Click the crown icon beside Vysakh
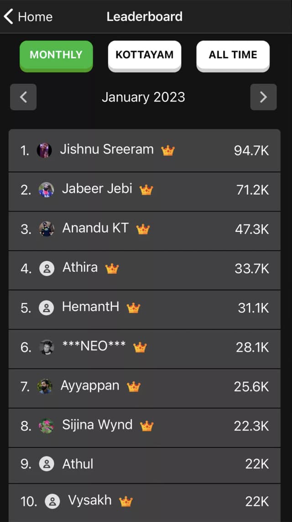 (x=125, y=501)
